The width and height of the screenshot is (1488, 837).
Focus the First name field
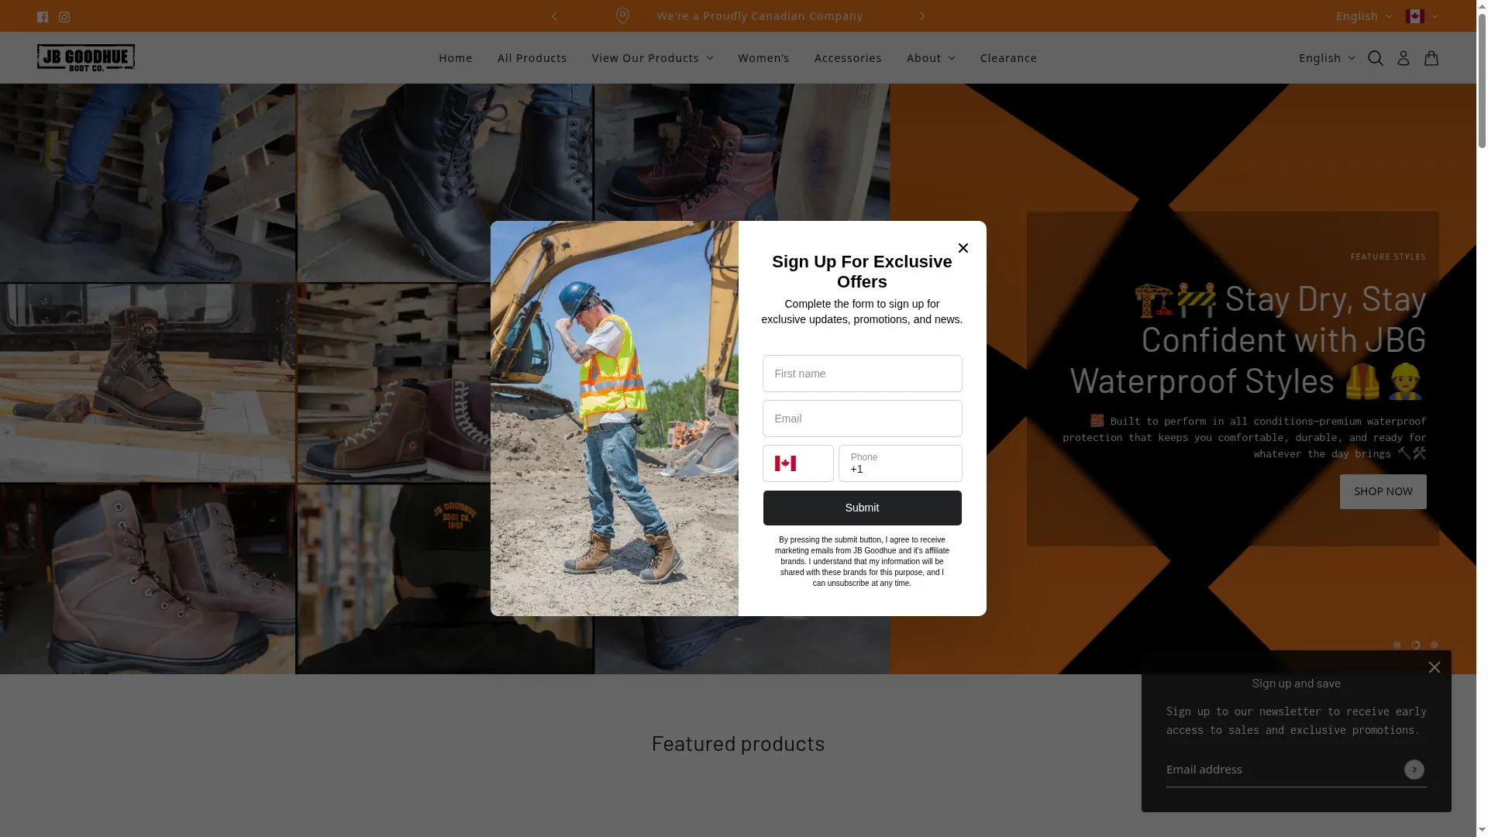862,374
